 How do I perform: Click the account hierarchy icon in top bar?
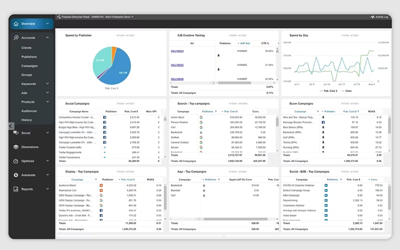click(58, 17)
